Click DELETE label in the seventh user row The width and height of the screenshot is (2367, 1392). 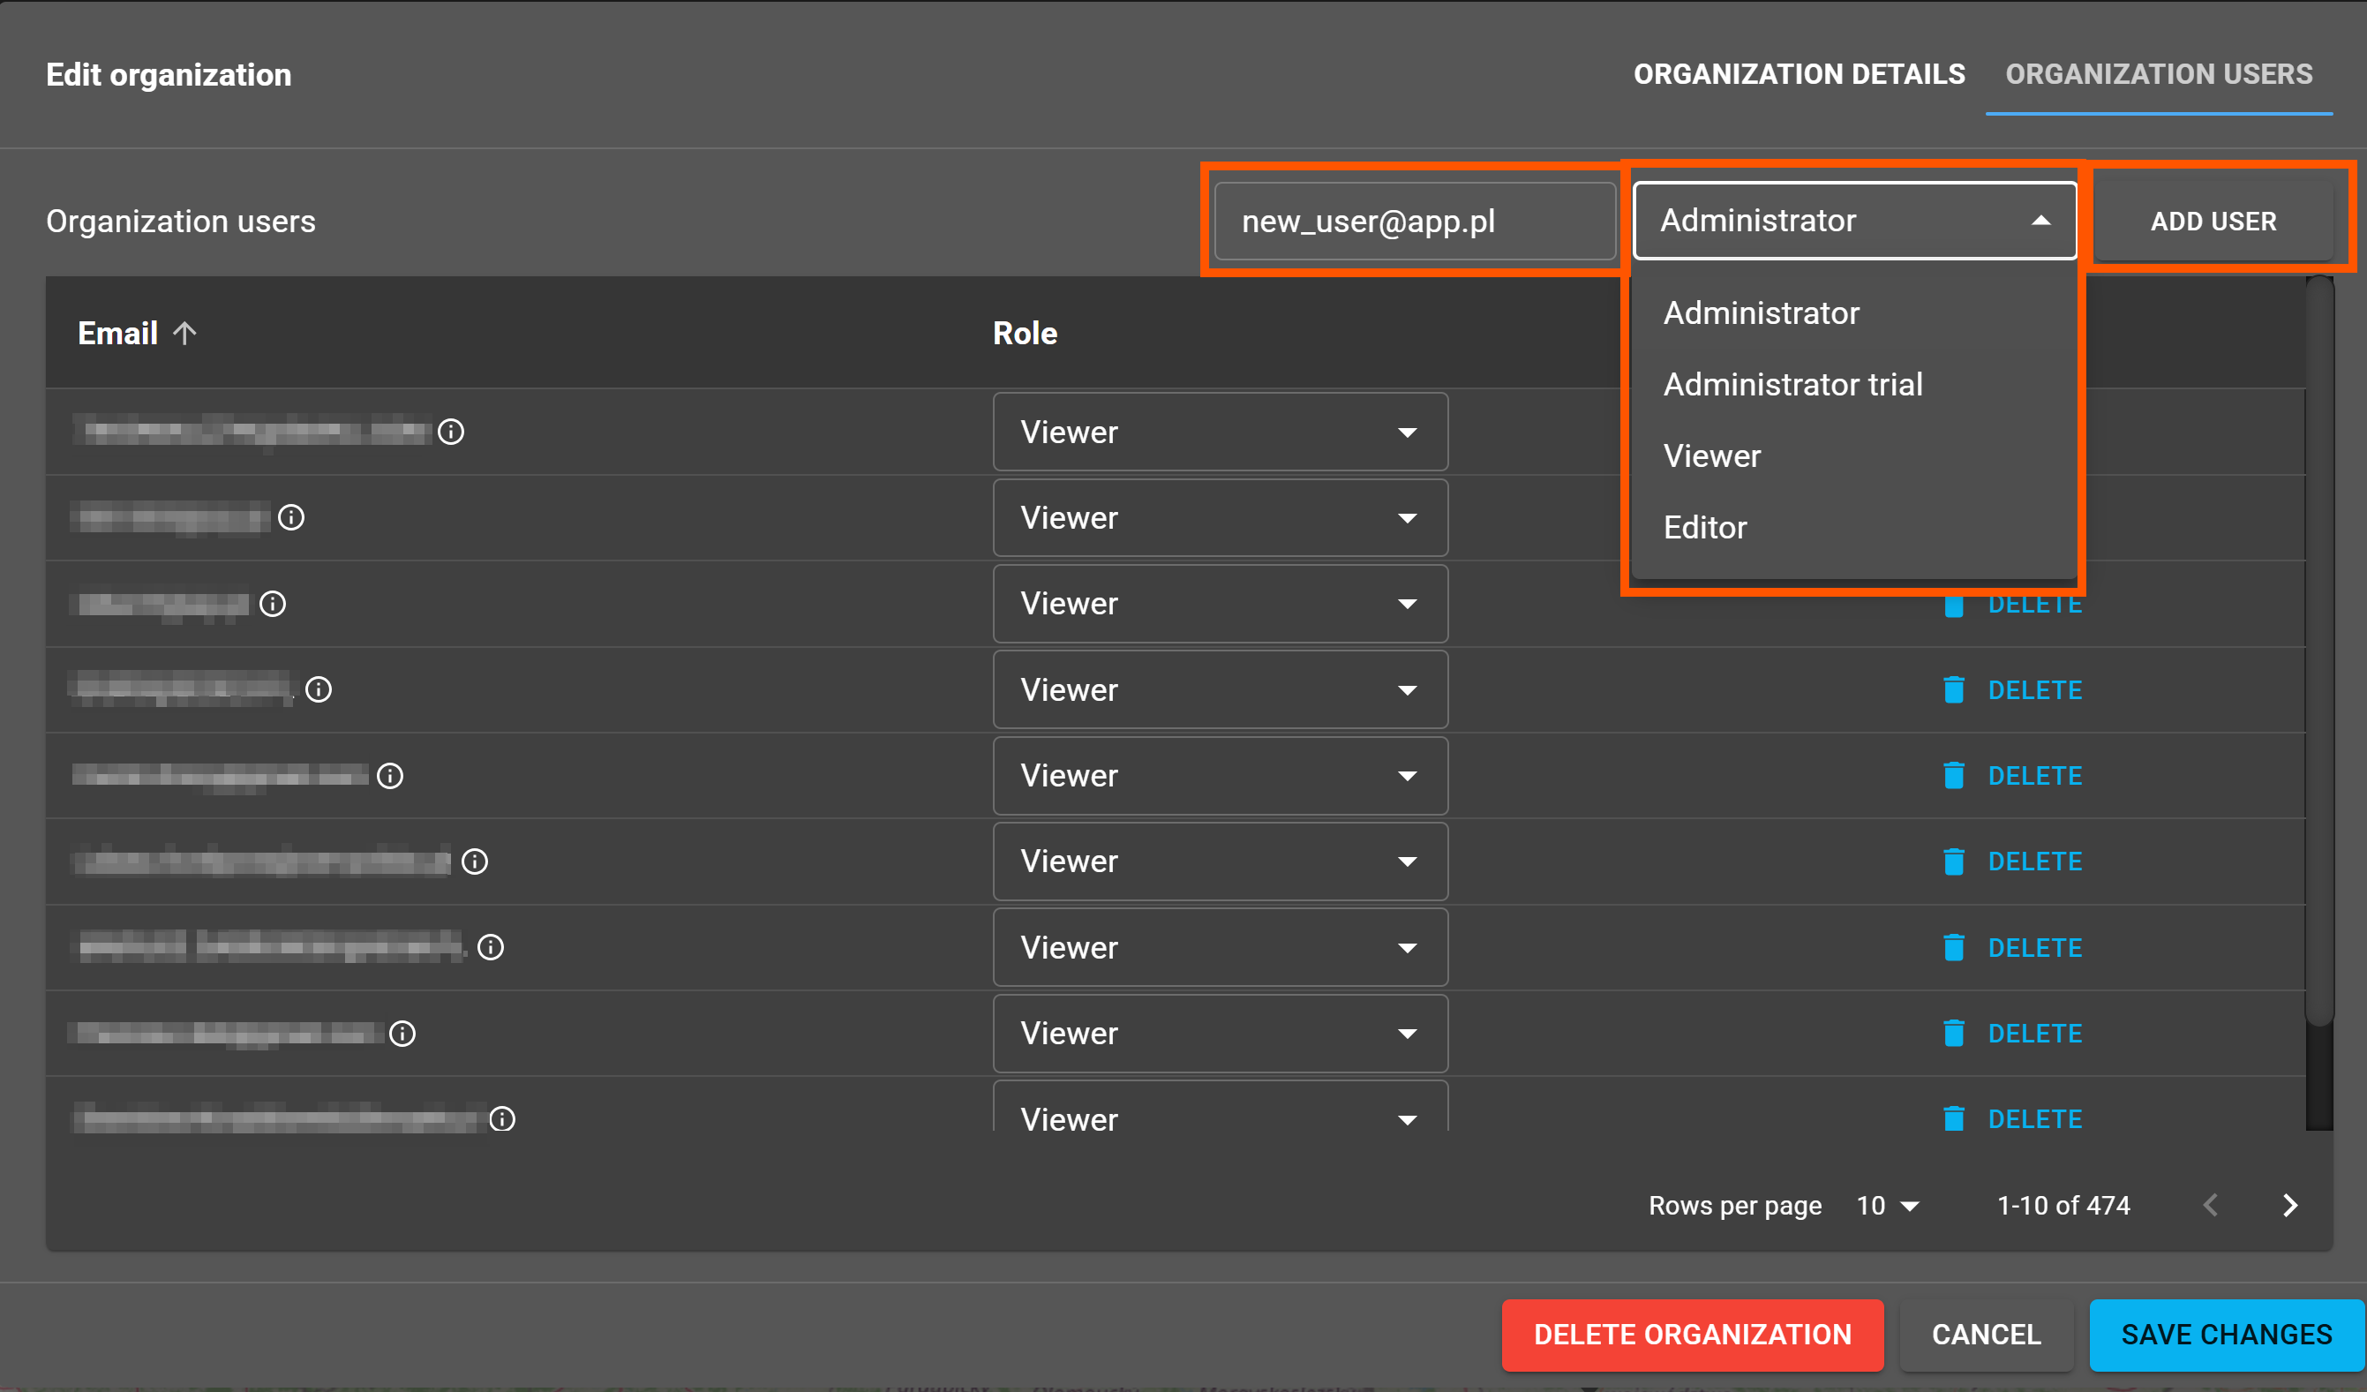(2034, 948)
